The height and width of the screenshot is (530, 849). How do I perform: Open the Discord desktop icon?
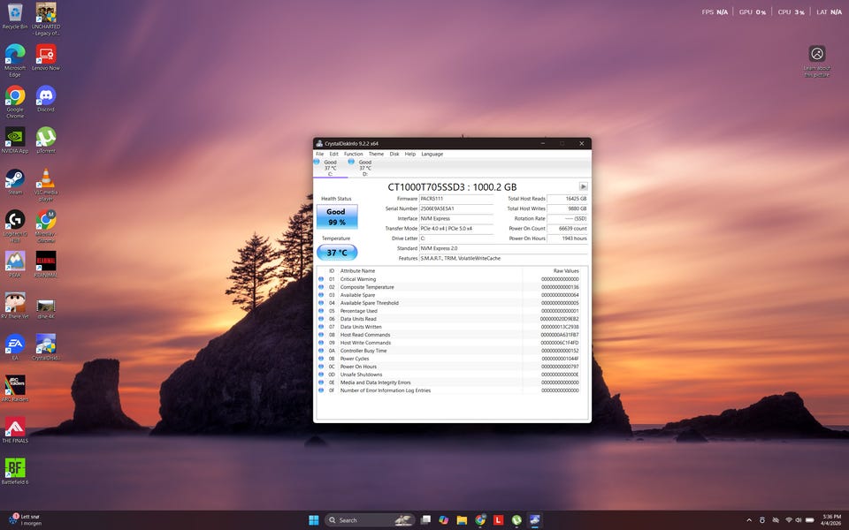46,95
